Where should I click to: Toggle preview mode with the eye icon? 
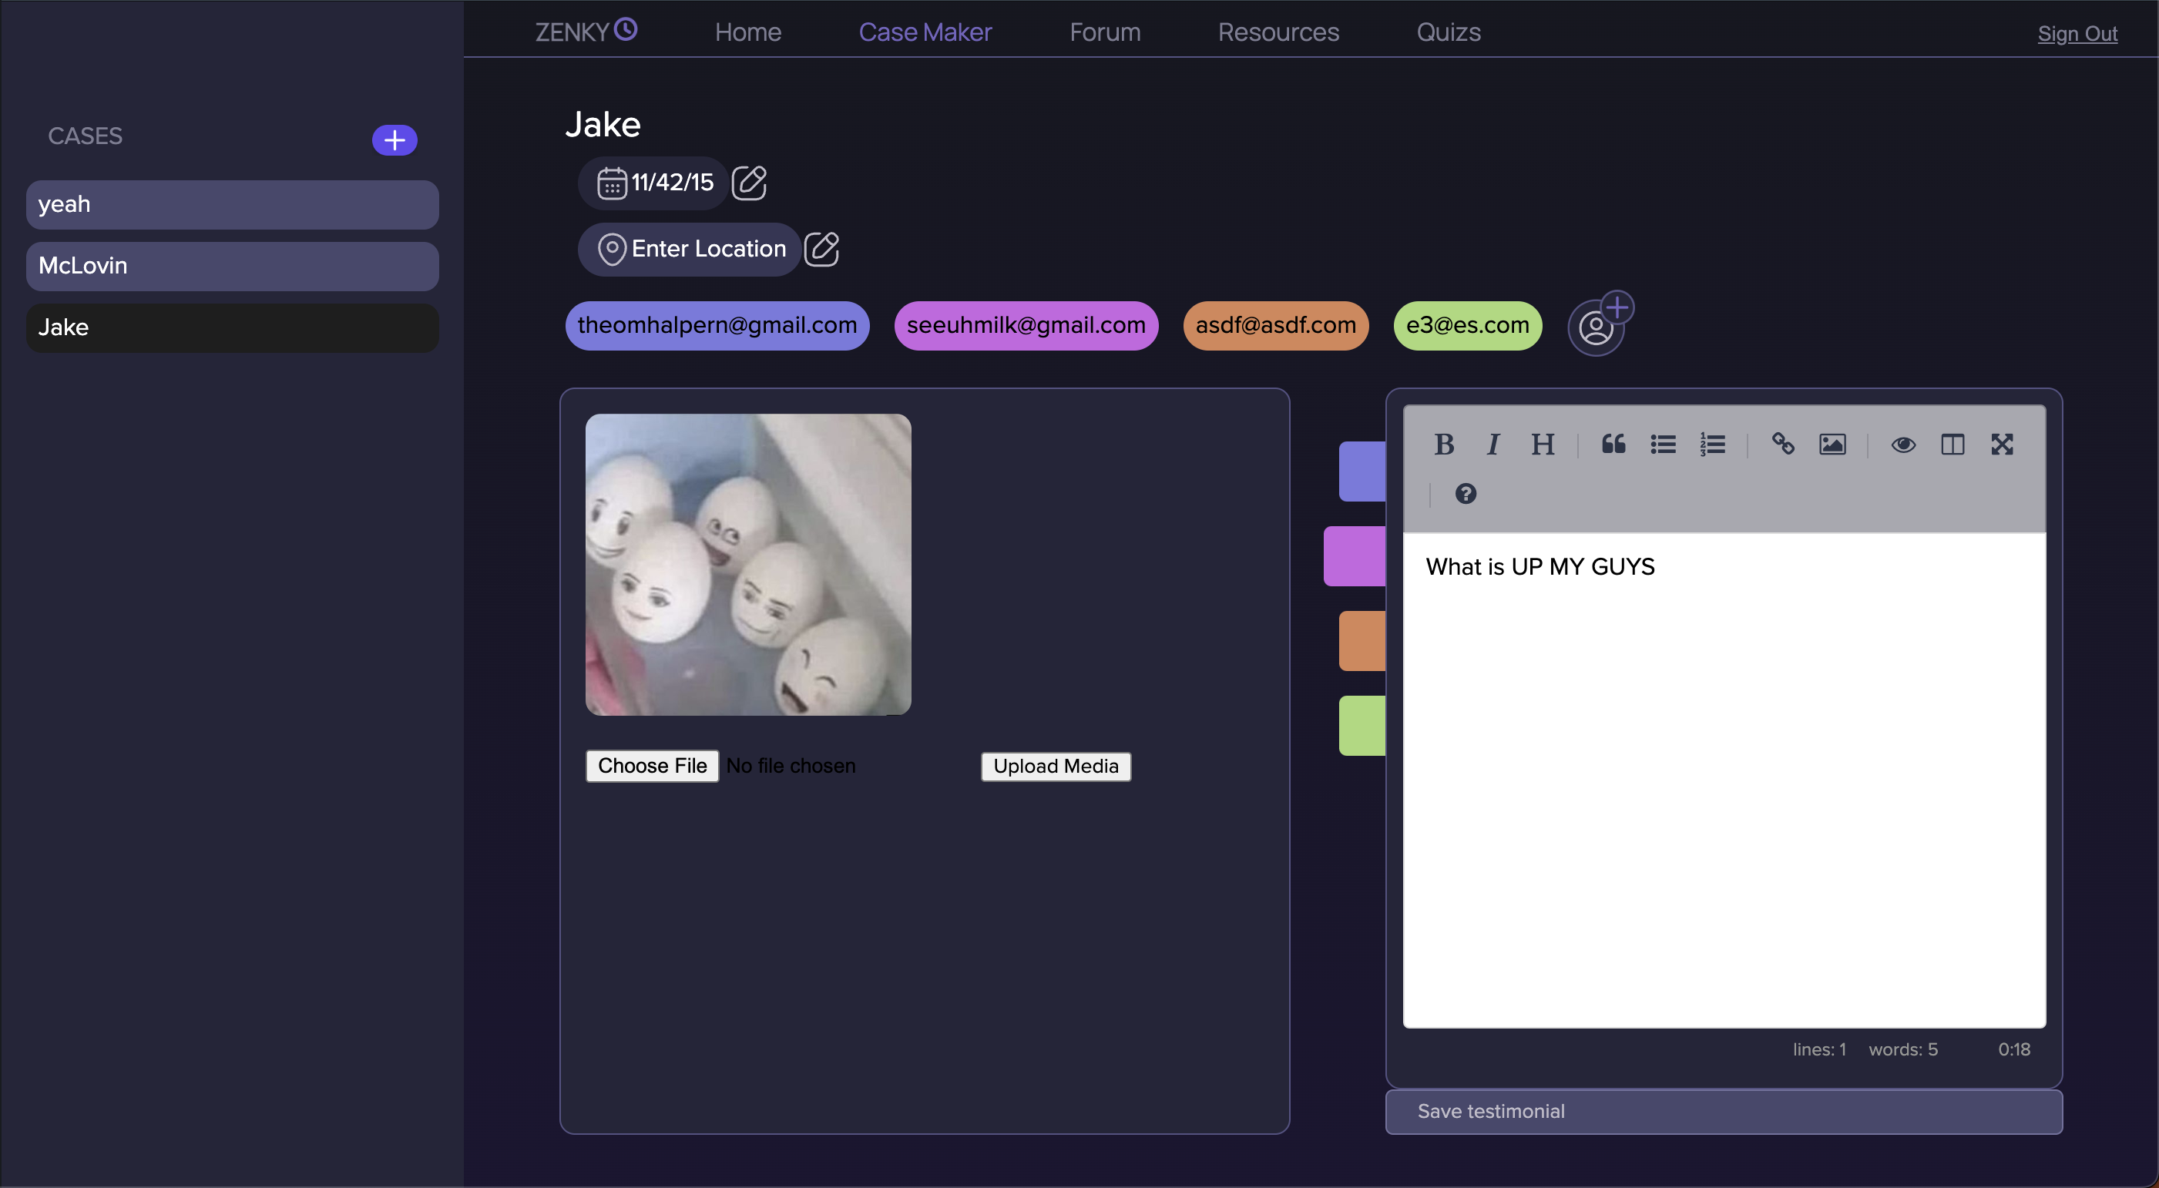click(x=1902, y=444)
